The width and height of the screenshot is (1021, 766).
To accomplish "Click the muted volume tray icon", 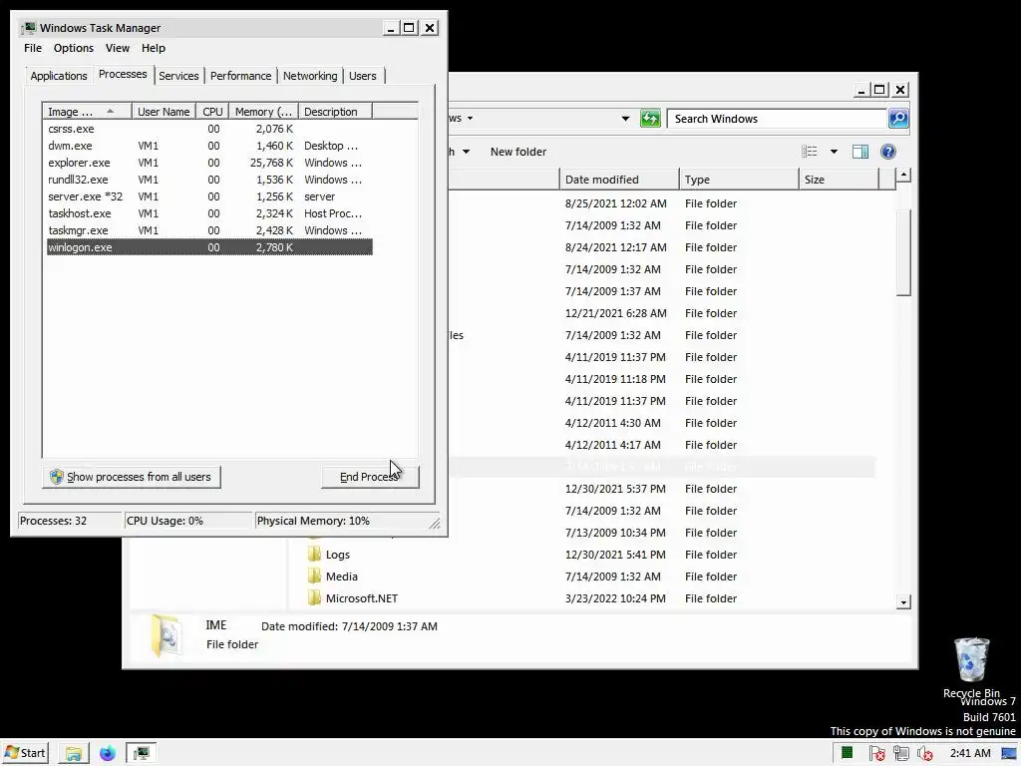I will (x=924, y=754).
